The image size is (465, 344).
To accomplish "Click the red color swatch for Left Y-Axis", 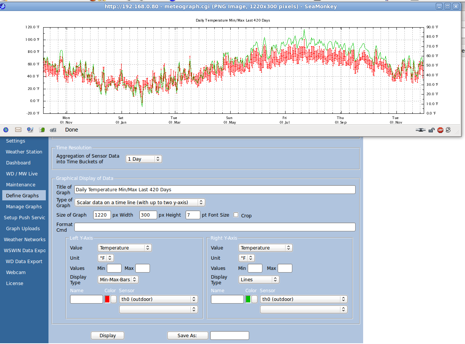I will (x=107, y=299).
